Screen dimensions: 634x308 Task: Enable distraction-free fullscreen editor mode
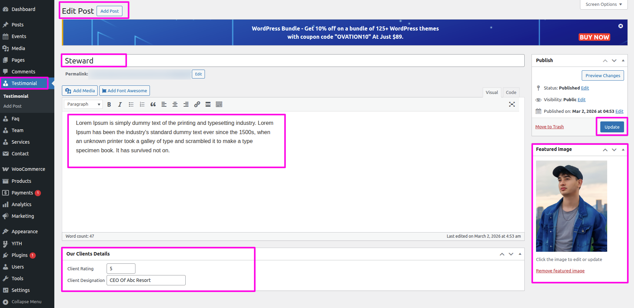[x=512, y=105]
